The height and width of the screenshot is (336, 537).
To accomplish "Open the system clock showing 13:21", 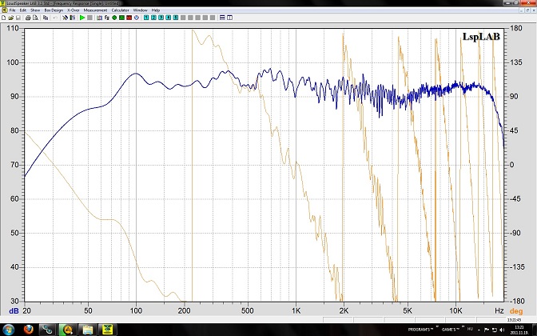I will coord(519,330).
